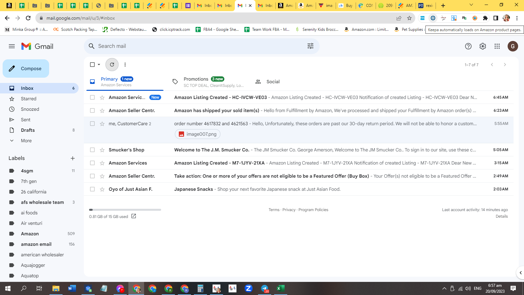Open the Program Policies link
524x295 pixels.
point(313,210)
